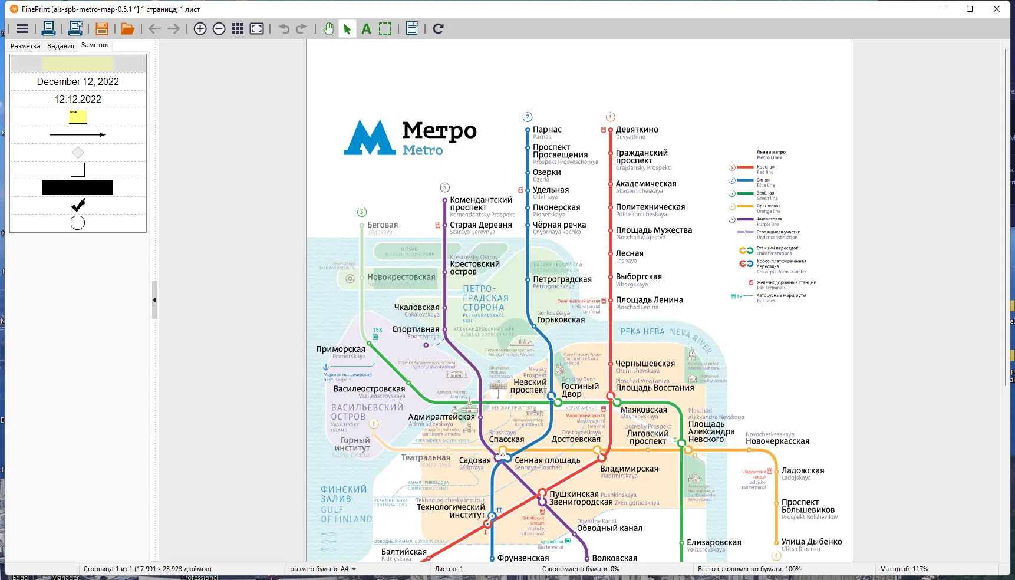Go to previous page with left arrow
The height and width of the screenshot is (580, 1015).
click(154, 28)
